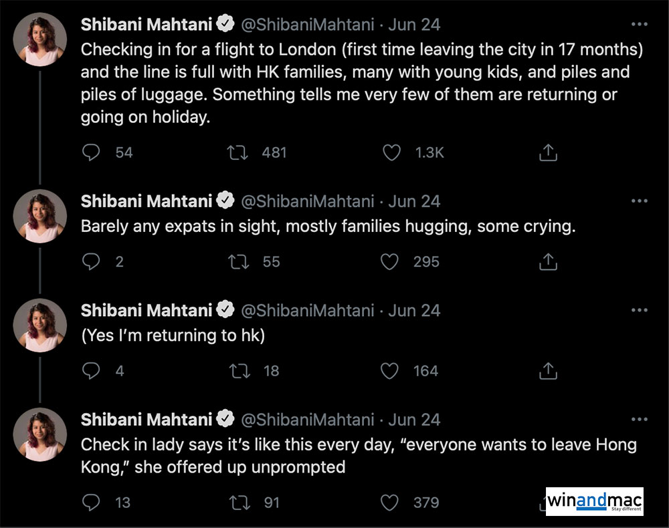Open Jun 24 timestamp of 'returning to hk' tweet
Viewport: 669px width, 528px height.
414,311
